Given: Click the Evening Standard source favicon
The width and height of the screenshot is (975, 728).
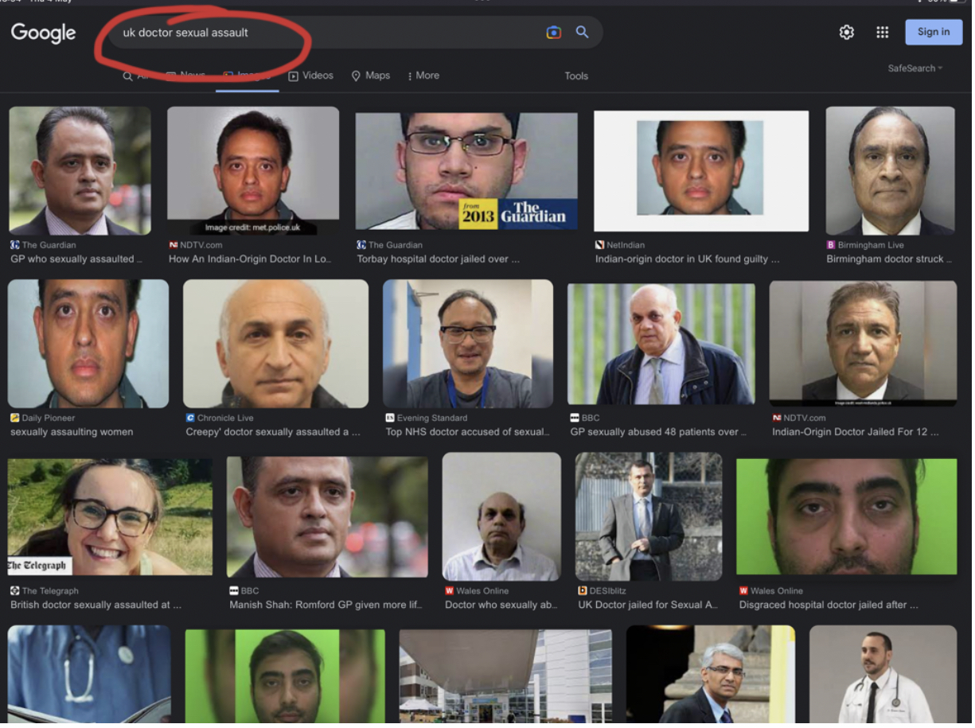Looking at the screenshot, I should 390,418.
